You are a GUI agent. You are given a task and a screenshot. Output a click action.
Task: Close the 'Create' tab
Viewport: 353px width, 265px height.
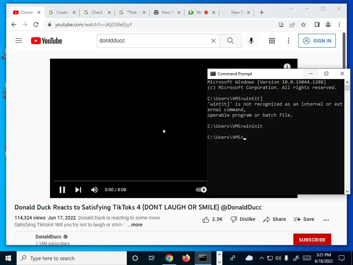[74, 12]
